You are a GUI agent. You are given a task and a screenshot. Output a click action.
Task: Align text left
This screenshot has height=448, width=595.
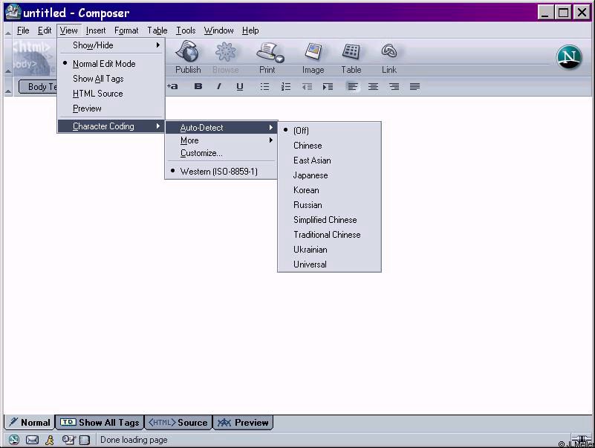point(353,87)
